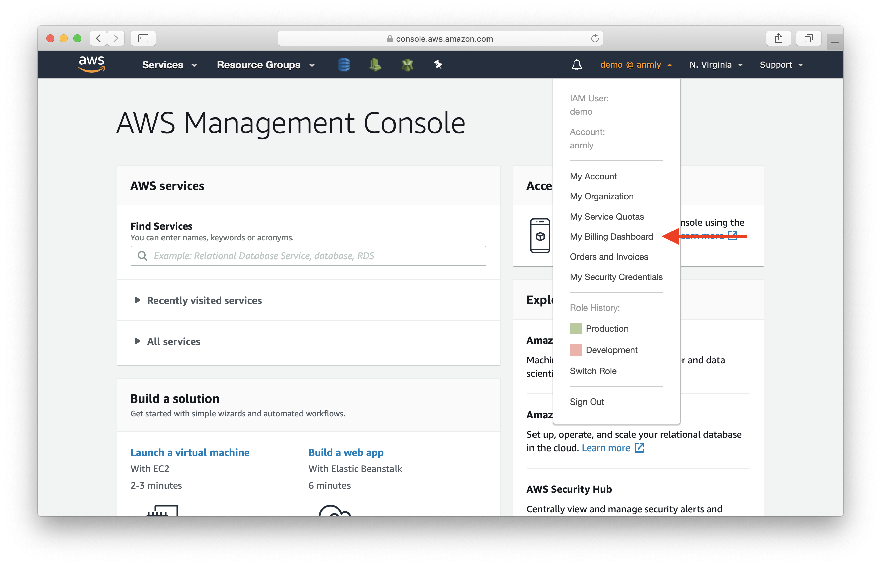881x566 pixels.
Task: Click the AWS logo home icon
Action: 92,64
